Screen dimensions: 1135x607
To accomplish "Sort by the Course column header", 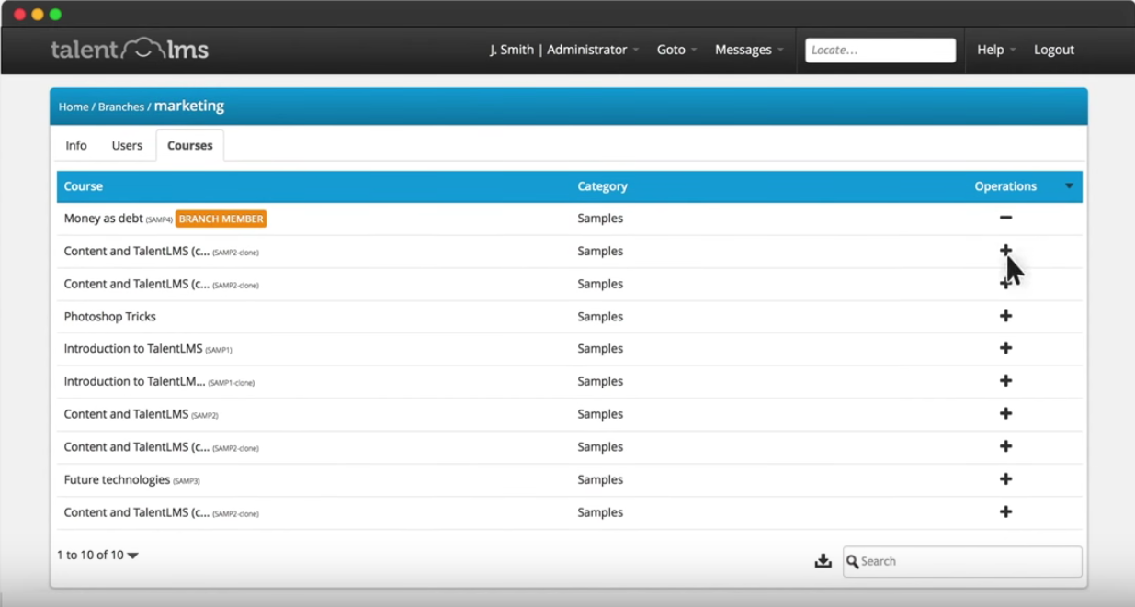I will click(x=84, y=186).
